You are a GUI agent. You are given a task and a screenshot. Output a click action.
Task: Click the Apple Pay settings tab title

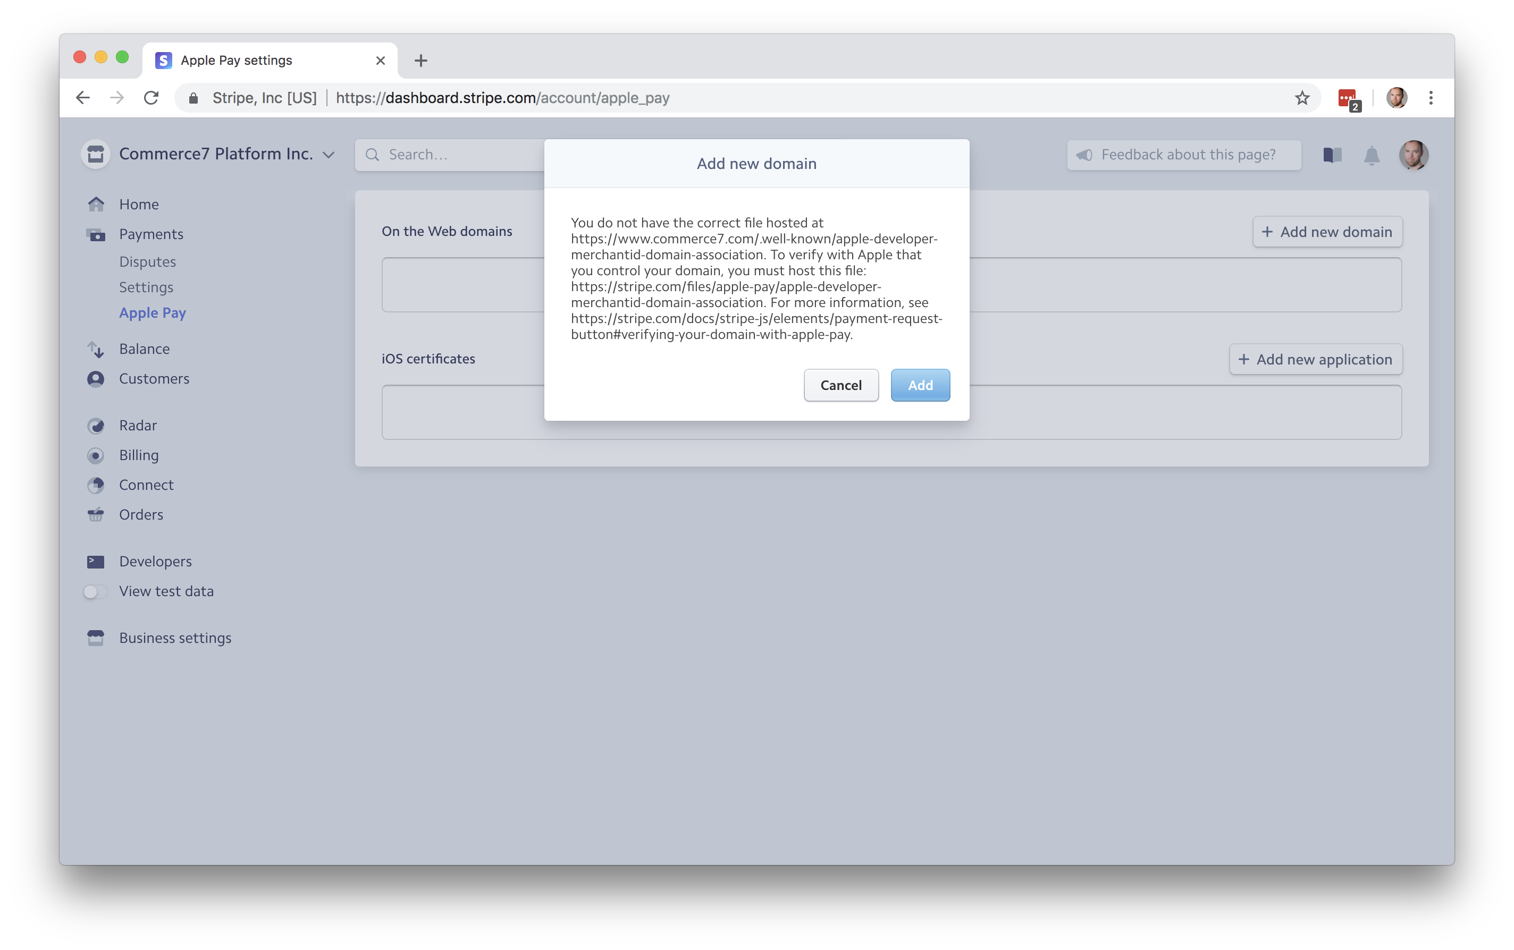pyautogui.click(x=237, y=61)
